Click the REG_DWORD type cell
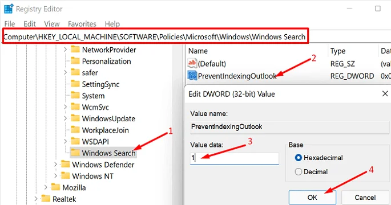The image size is (391, 205). [352, 76]
